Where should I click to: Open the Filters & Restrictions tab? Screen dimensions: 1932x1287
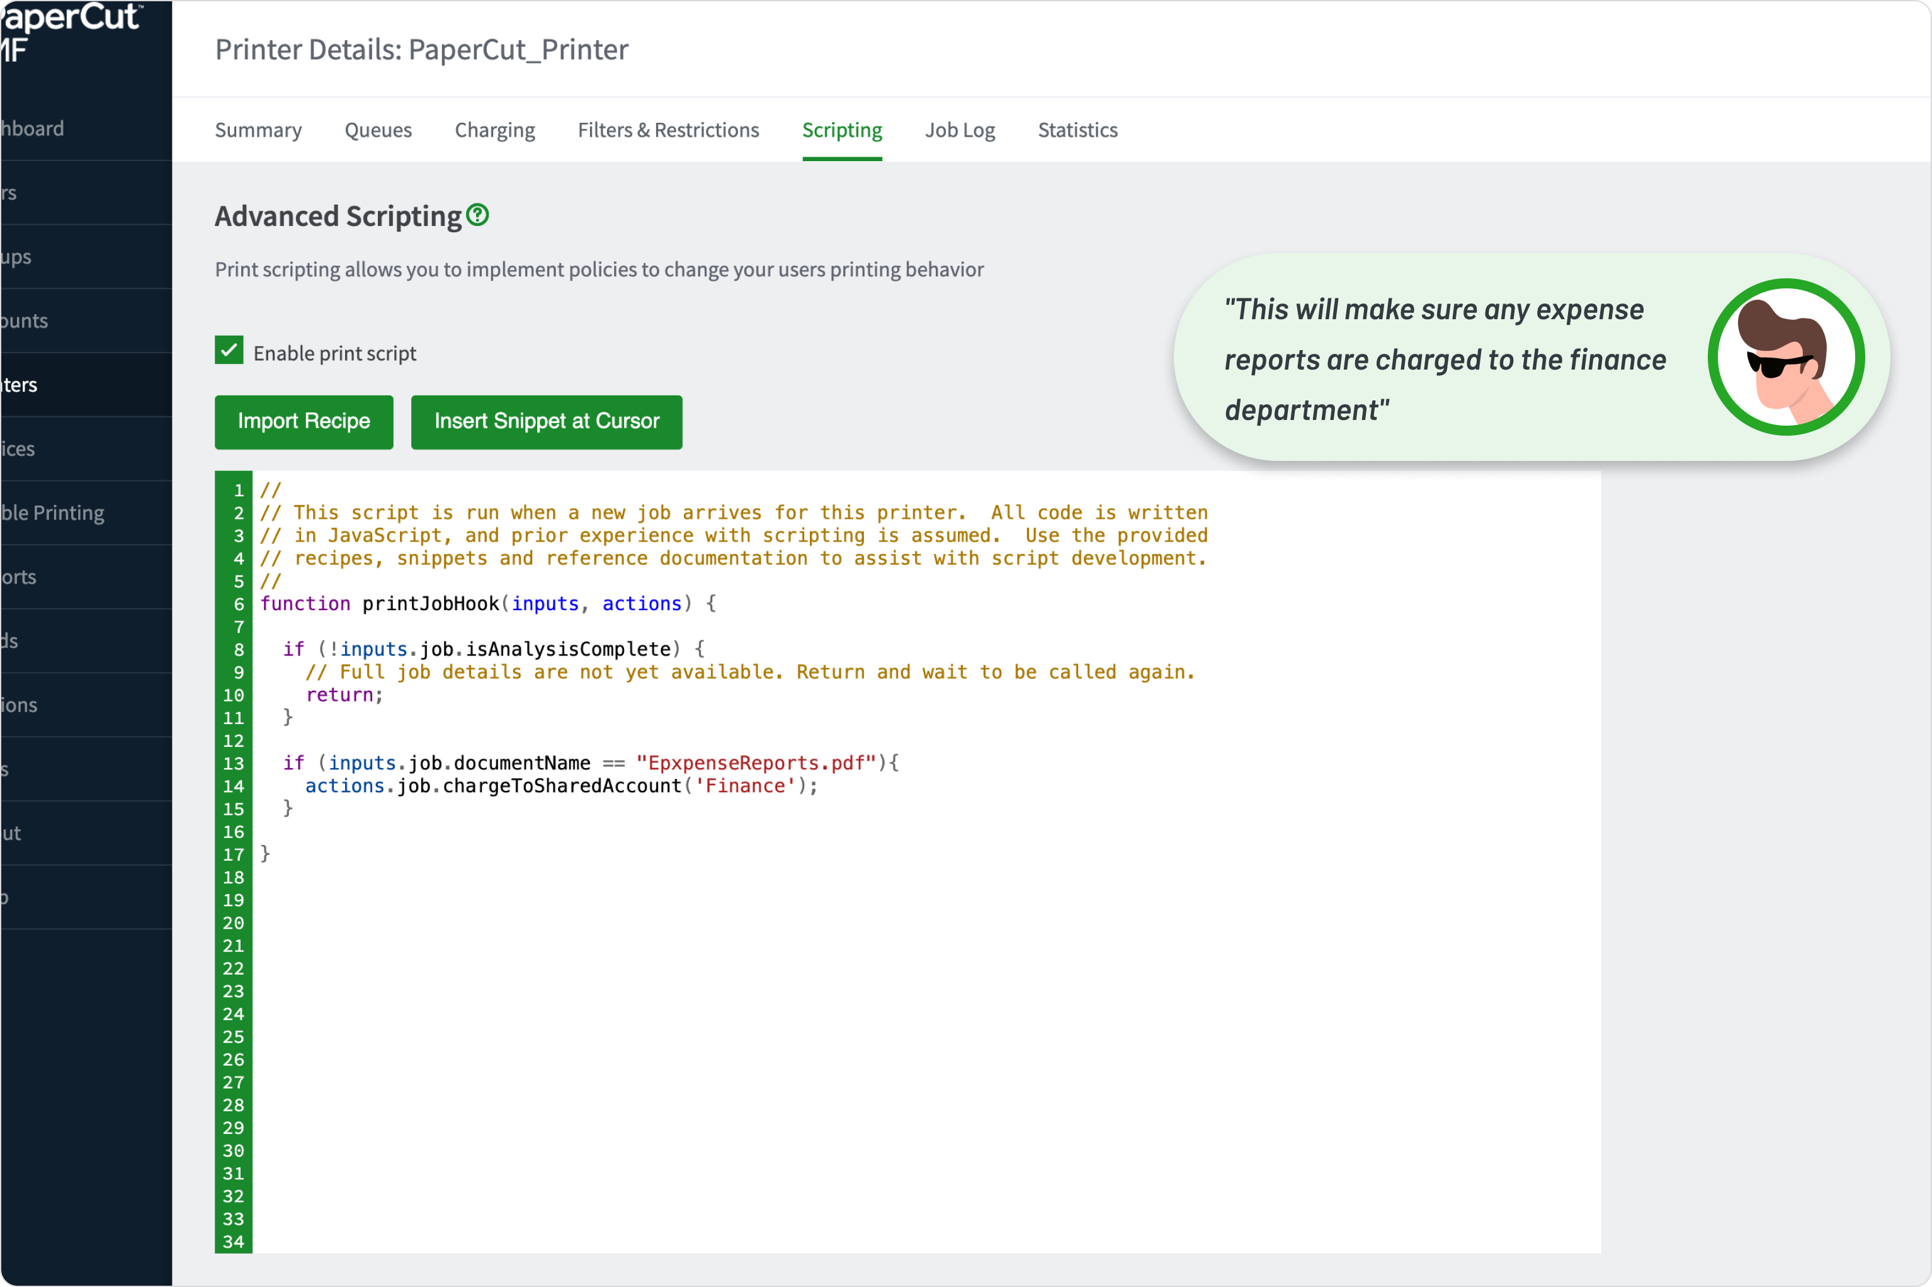coord(668,130)
